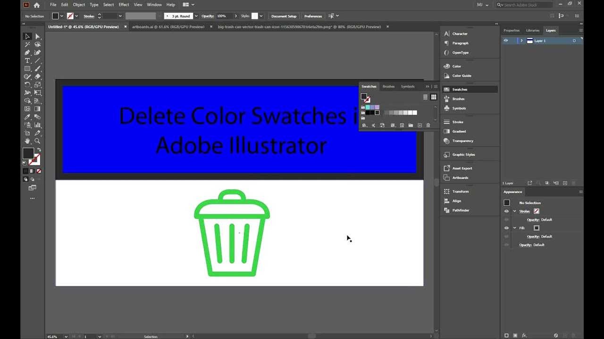Open Effect menu

point(124,5)
